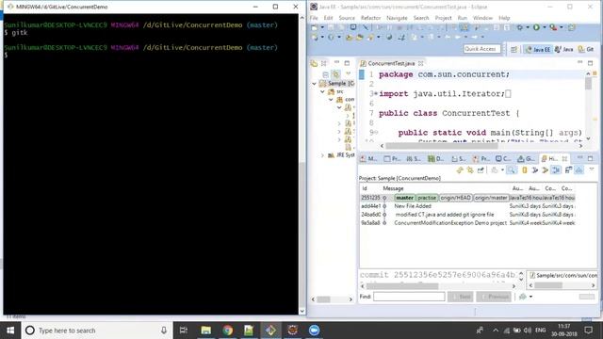Open the History view menu triangle

click(x=592, y=169)
